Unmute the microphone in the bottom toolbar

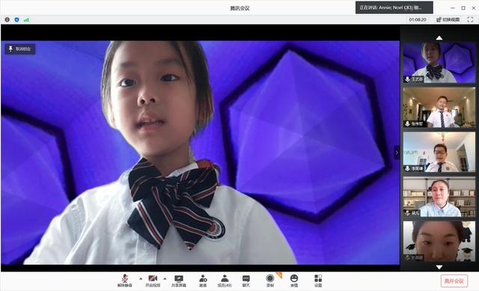pos(125,281)
